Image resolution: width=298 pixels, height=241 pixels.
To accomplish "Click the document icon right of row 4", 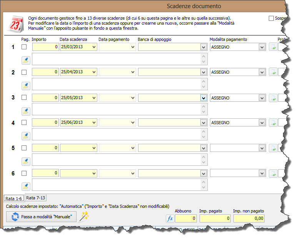I will tap(273, 123).
